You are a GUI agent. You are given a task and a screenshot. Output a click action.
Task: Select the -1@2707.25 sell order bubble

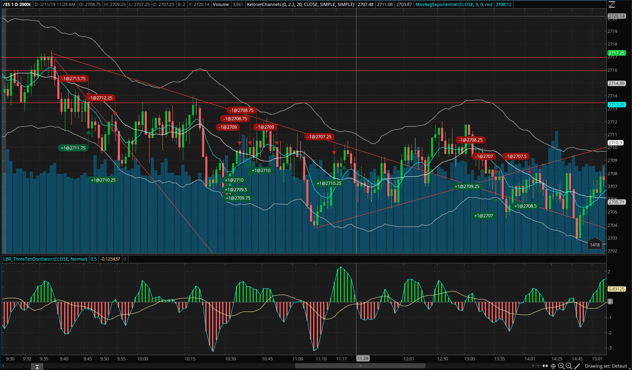tap(320, 137)
